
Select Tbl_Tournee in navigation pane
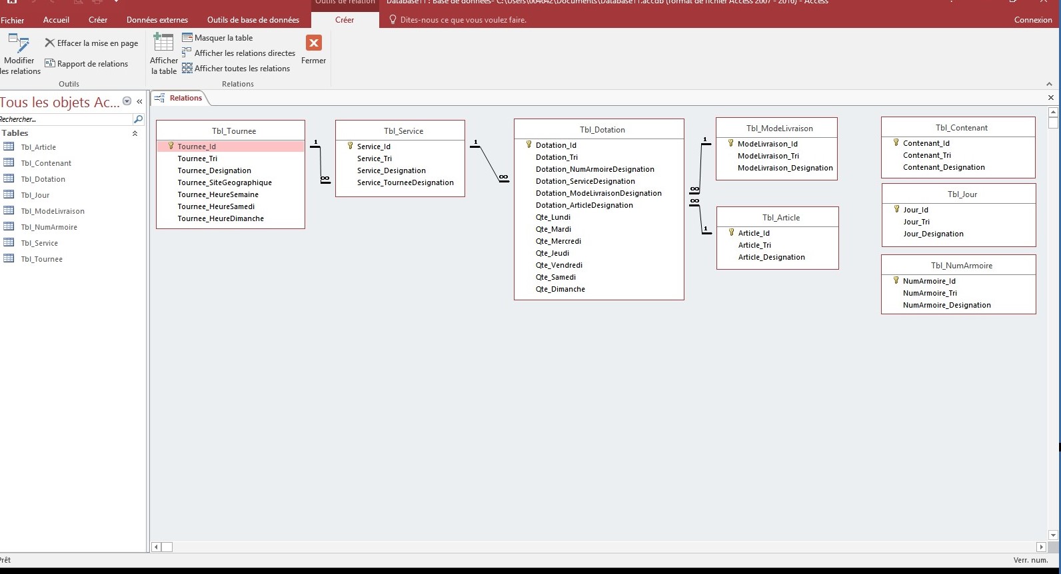tap(41, 259)
